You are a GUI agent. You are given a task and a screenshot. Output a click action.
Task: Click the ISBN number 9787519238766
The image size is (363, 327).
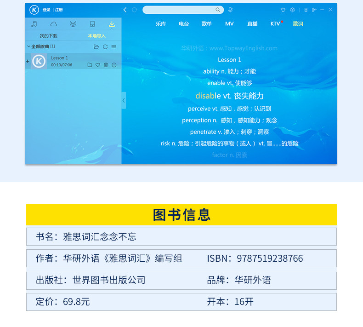(270, 258)
